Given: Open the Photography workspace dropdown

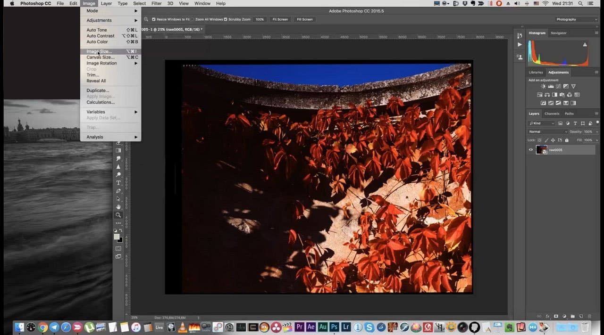Looking at the screenshot, I should (577, 19).
